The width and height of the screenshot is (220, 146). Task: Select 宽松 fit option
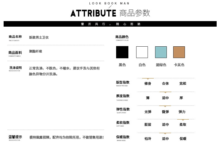(183, 84)
